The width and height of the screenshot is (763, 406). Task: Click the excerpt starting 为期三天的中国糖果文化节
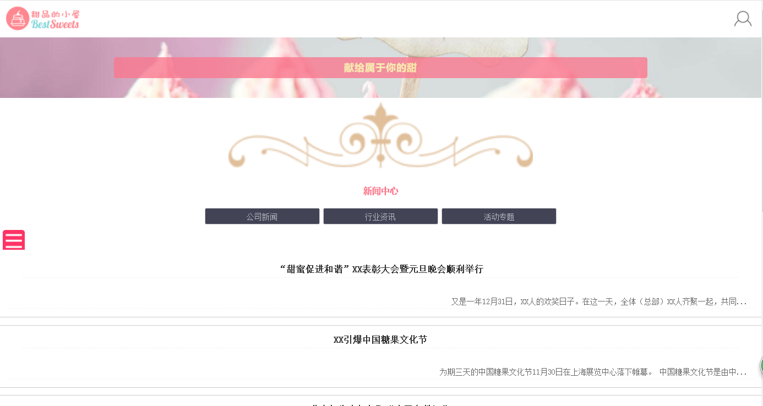point(593,372)
